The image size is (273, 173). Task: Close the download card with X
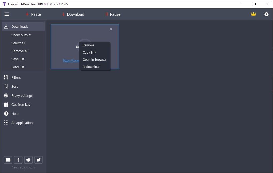[x=111, y=29]
